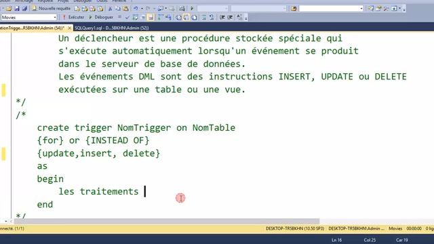
Task: Save the current query with the floppy icon
Action: (17, 9)
